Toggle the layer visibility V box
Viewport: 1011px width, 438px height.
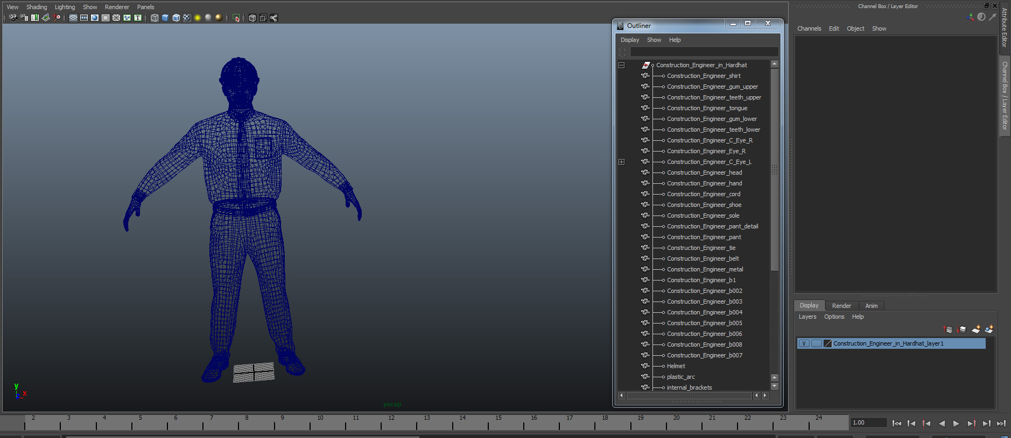(x=804, y=343)
